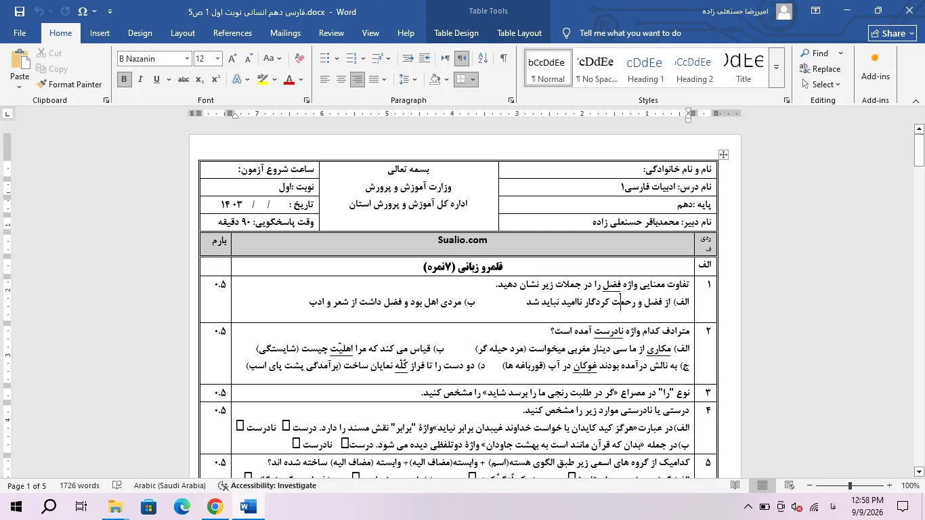Toggle Underline formatting
The height and width of the screenshot is (520, 925).
[156, 79]
